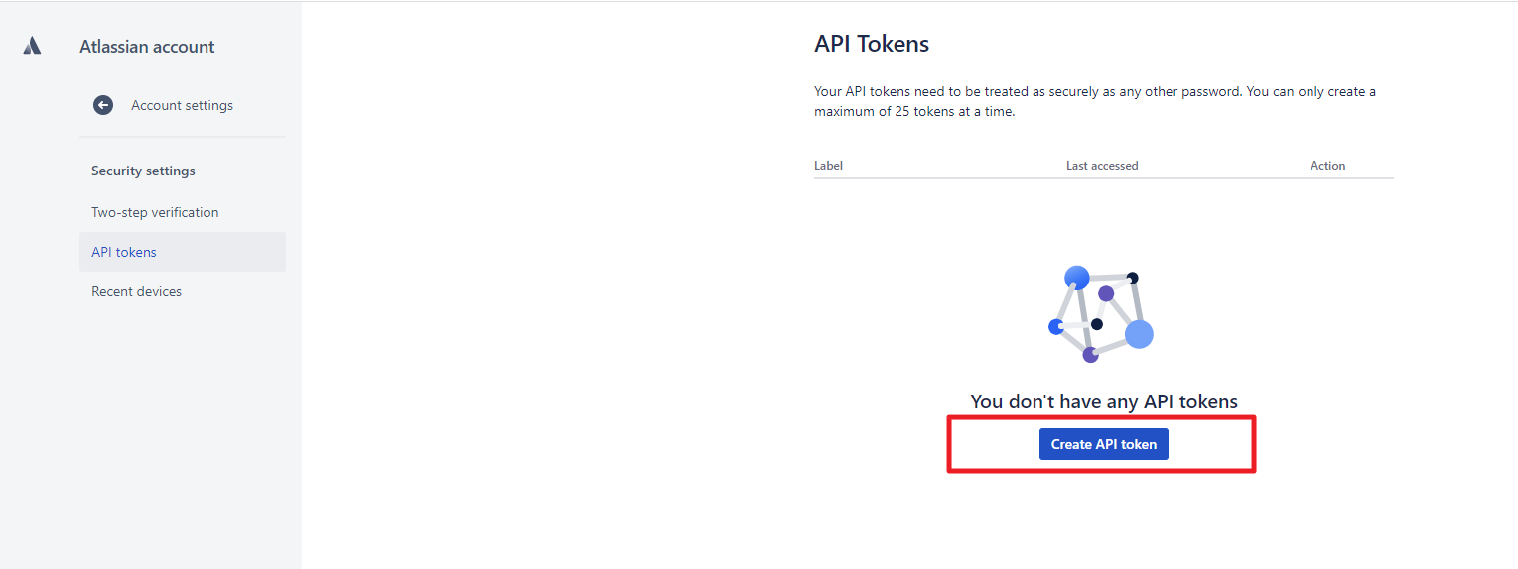The image size is (1518, 569).
Task: Click the Last accessed column header
Action: 1102,166
